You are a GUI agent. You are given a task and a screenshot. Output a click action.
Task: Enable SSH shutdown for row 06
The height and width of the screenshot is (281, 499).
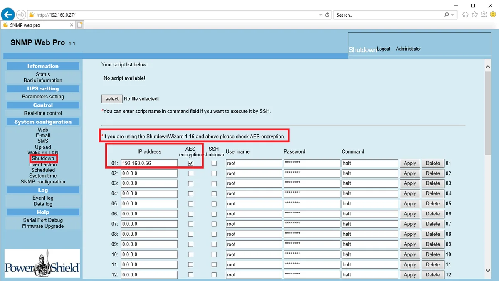(x=214, y=214)
